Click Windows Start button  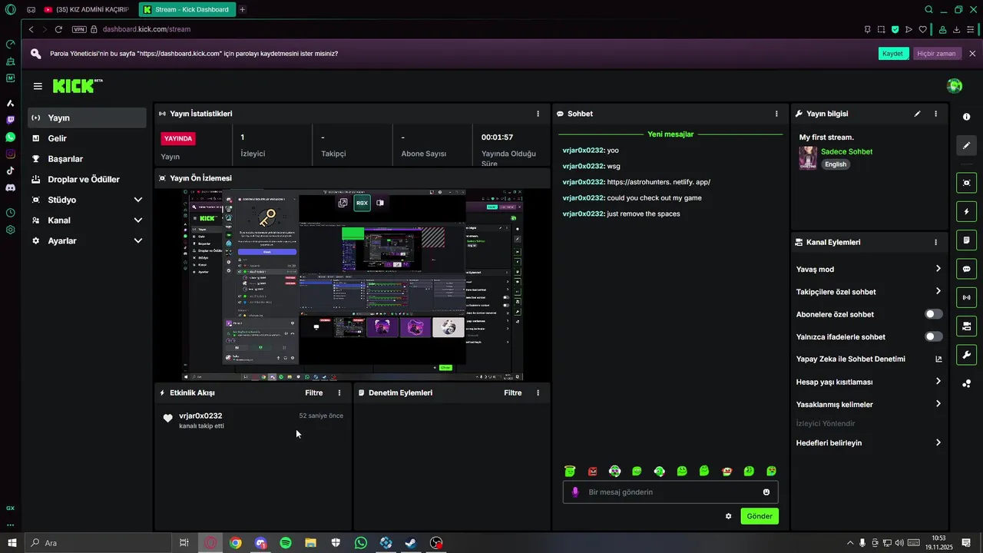(x=12, y=543)
